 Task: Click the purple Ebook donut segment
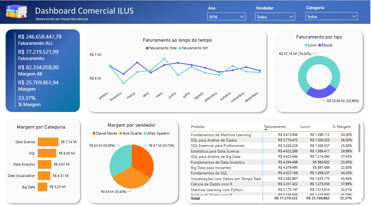(321, 92)
